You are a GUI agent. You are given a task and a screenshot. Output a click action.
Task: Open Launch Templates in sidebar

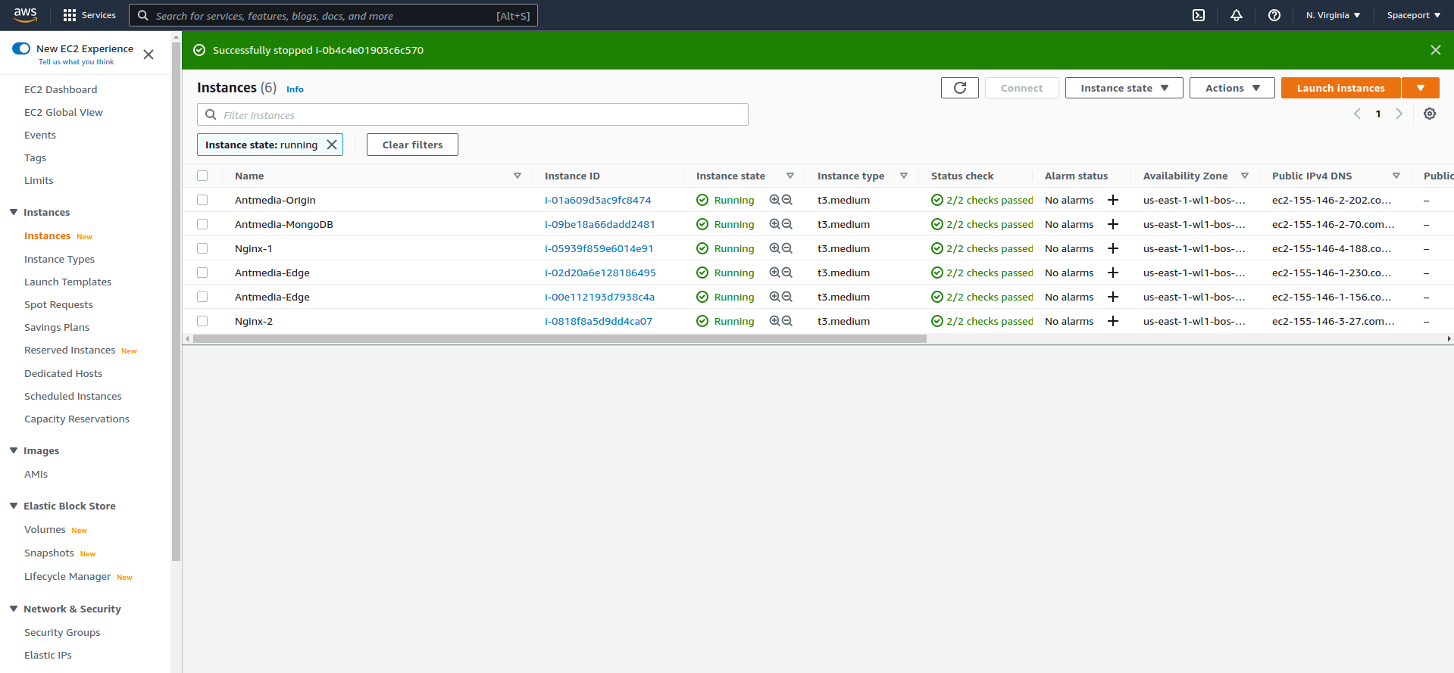(x=67, y=282)
